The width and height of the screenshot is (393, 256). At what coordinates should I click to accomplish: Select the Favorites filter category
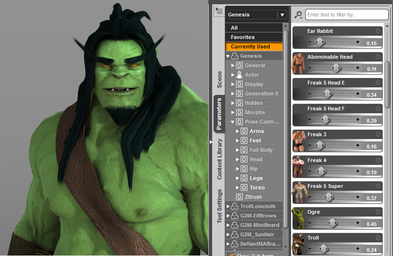(254, 37)
